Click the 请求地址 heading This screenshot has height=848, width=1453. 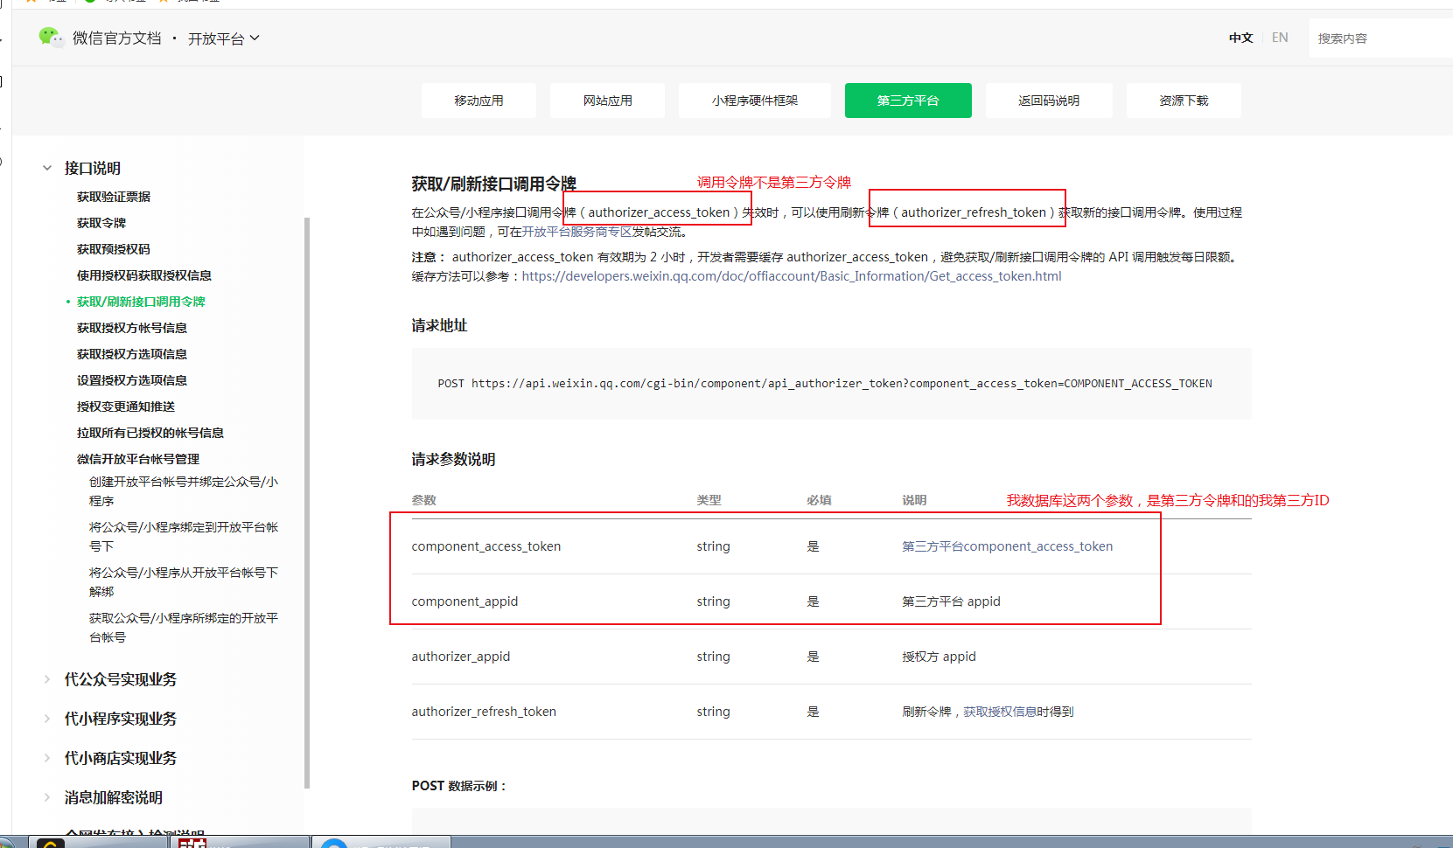440,326
